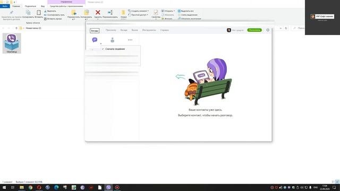Open the Справка menu in Viber
The width and height of the screenshot is (340, 191).
[164, 30]
